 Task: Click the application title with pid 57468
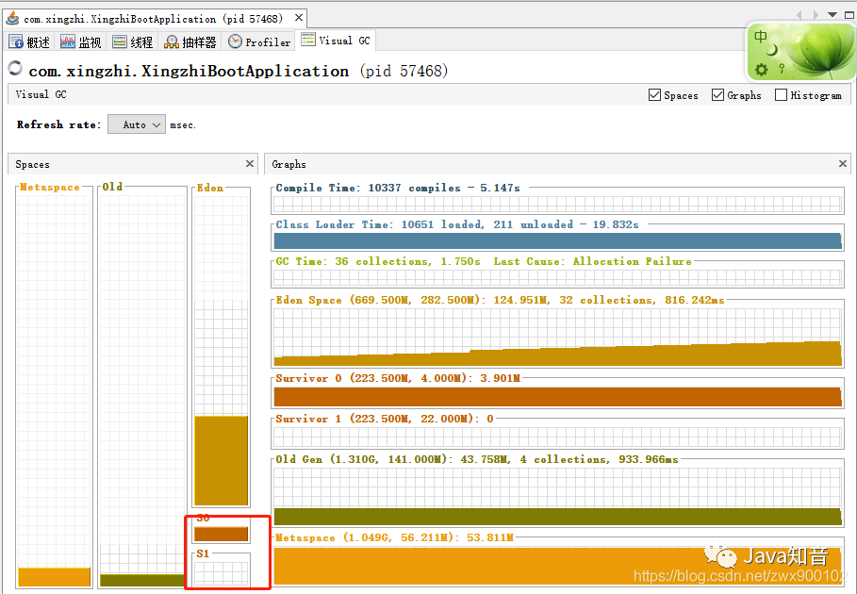[x=239, y=71]
